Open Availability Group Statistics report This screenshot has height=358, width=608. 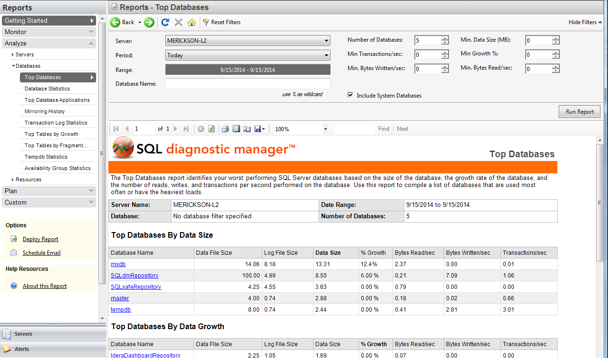click(x=58, y=168)
